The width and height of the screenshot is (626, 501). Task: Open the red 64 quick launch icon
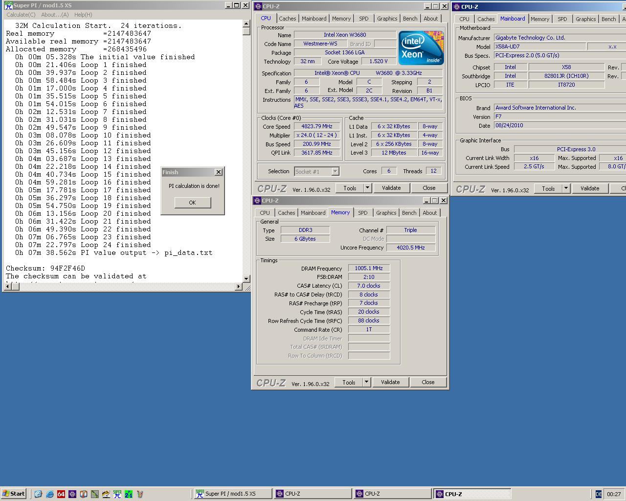(x=61, y=494)
